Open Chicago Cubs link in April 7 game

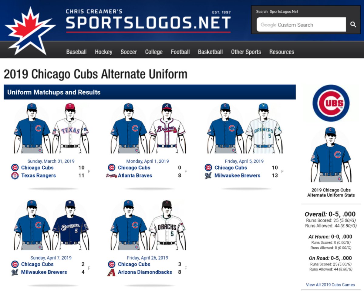[x=37, y=264]
